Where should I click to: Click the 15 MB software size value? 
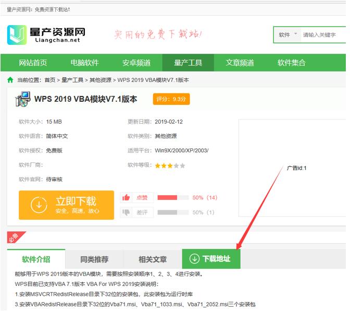tap(54, 122)
